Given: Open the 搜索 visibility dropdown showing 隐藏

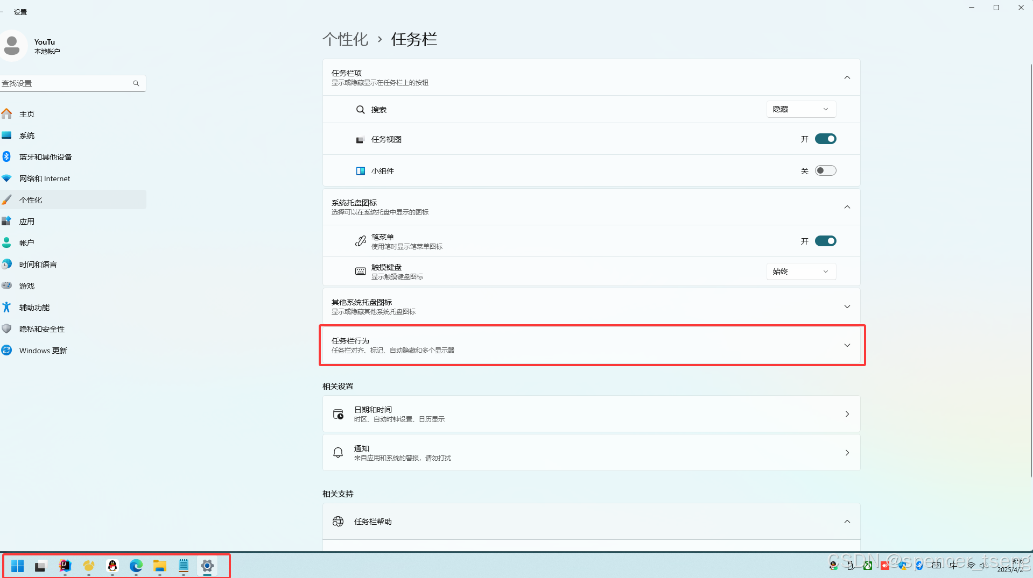Looking at the screenshot, I should (800, 109).
